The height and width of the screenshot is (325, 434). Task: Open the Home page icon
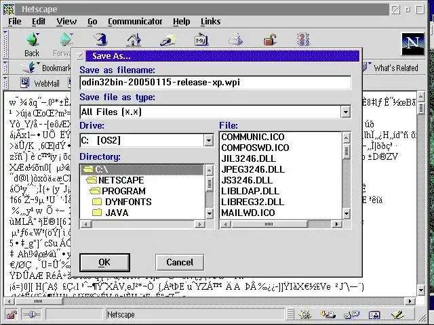point(134,39)
